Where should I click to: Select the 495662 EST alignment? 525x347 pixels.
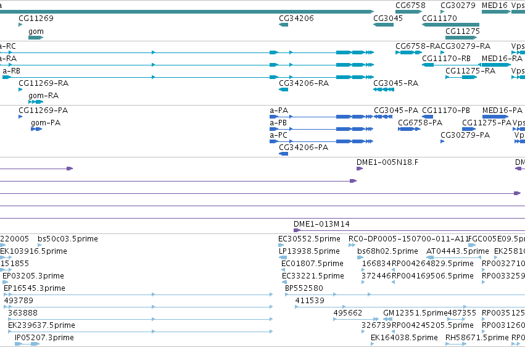pos(356,319)
